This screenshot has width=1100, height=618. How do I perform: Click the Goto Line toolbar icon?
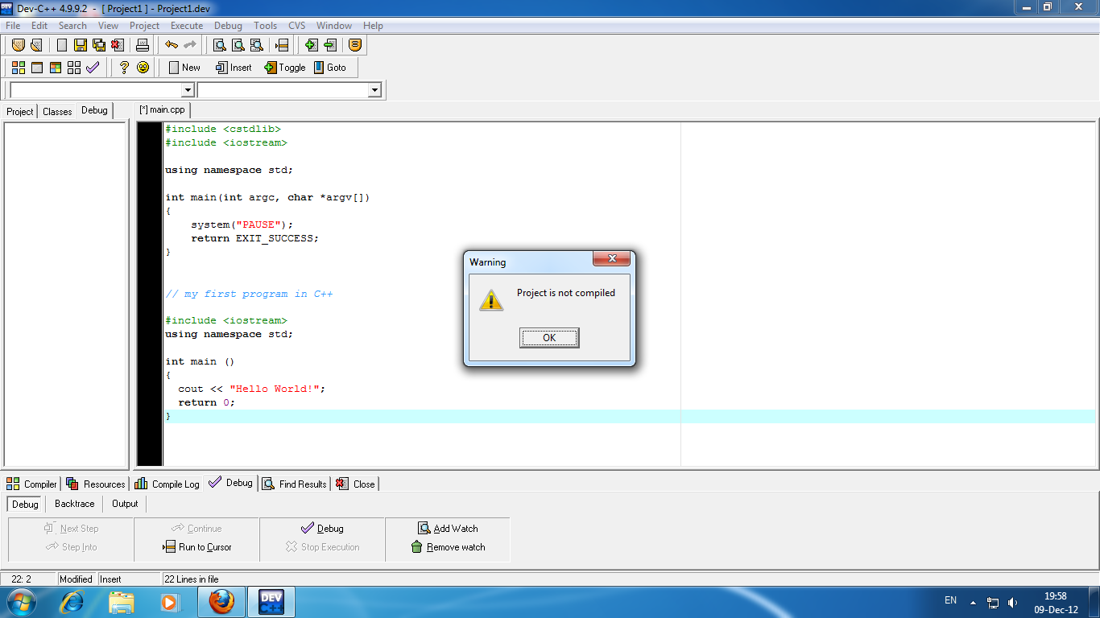(282, 45)
